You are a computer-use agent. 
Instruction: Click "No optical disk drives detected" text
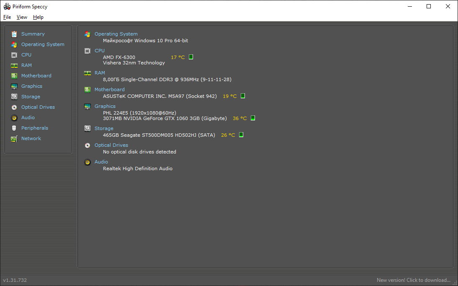140,152
